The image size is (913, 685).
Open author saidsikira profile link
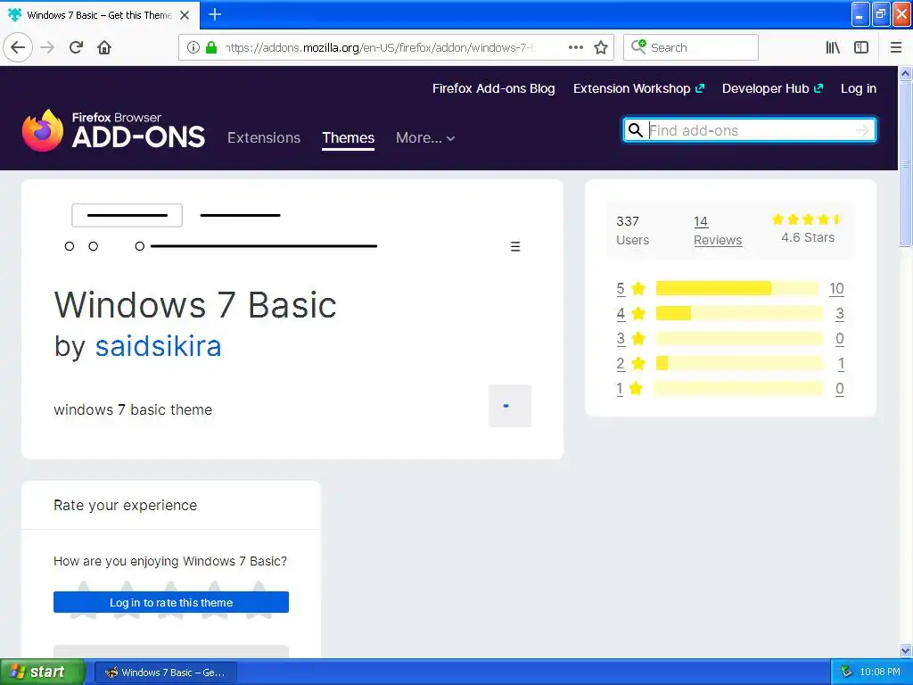point(159,346)
